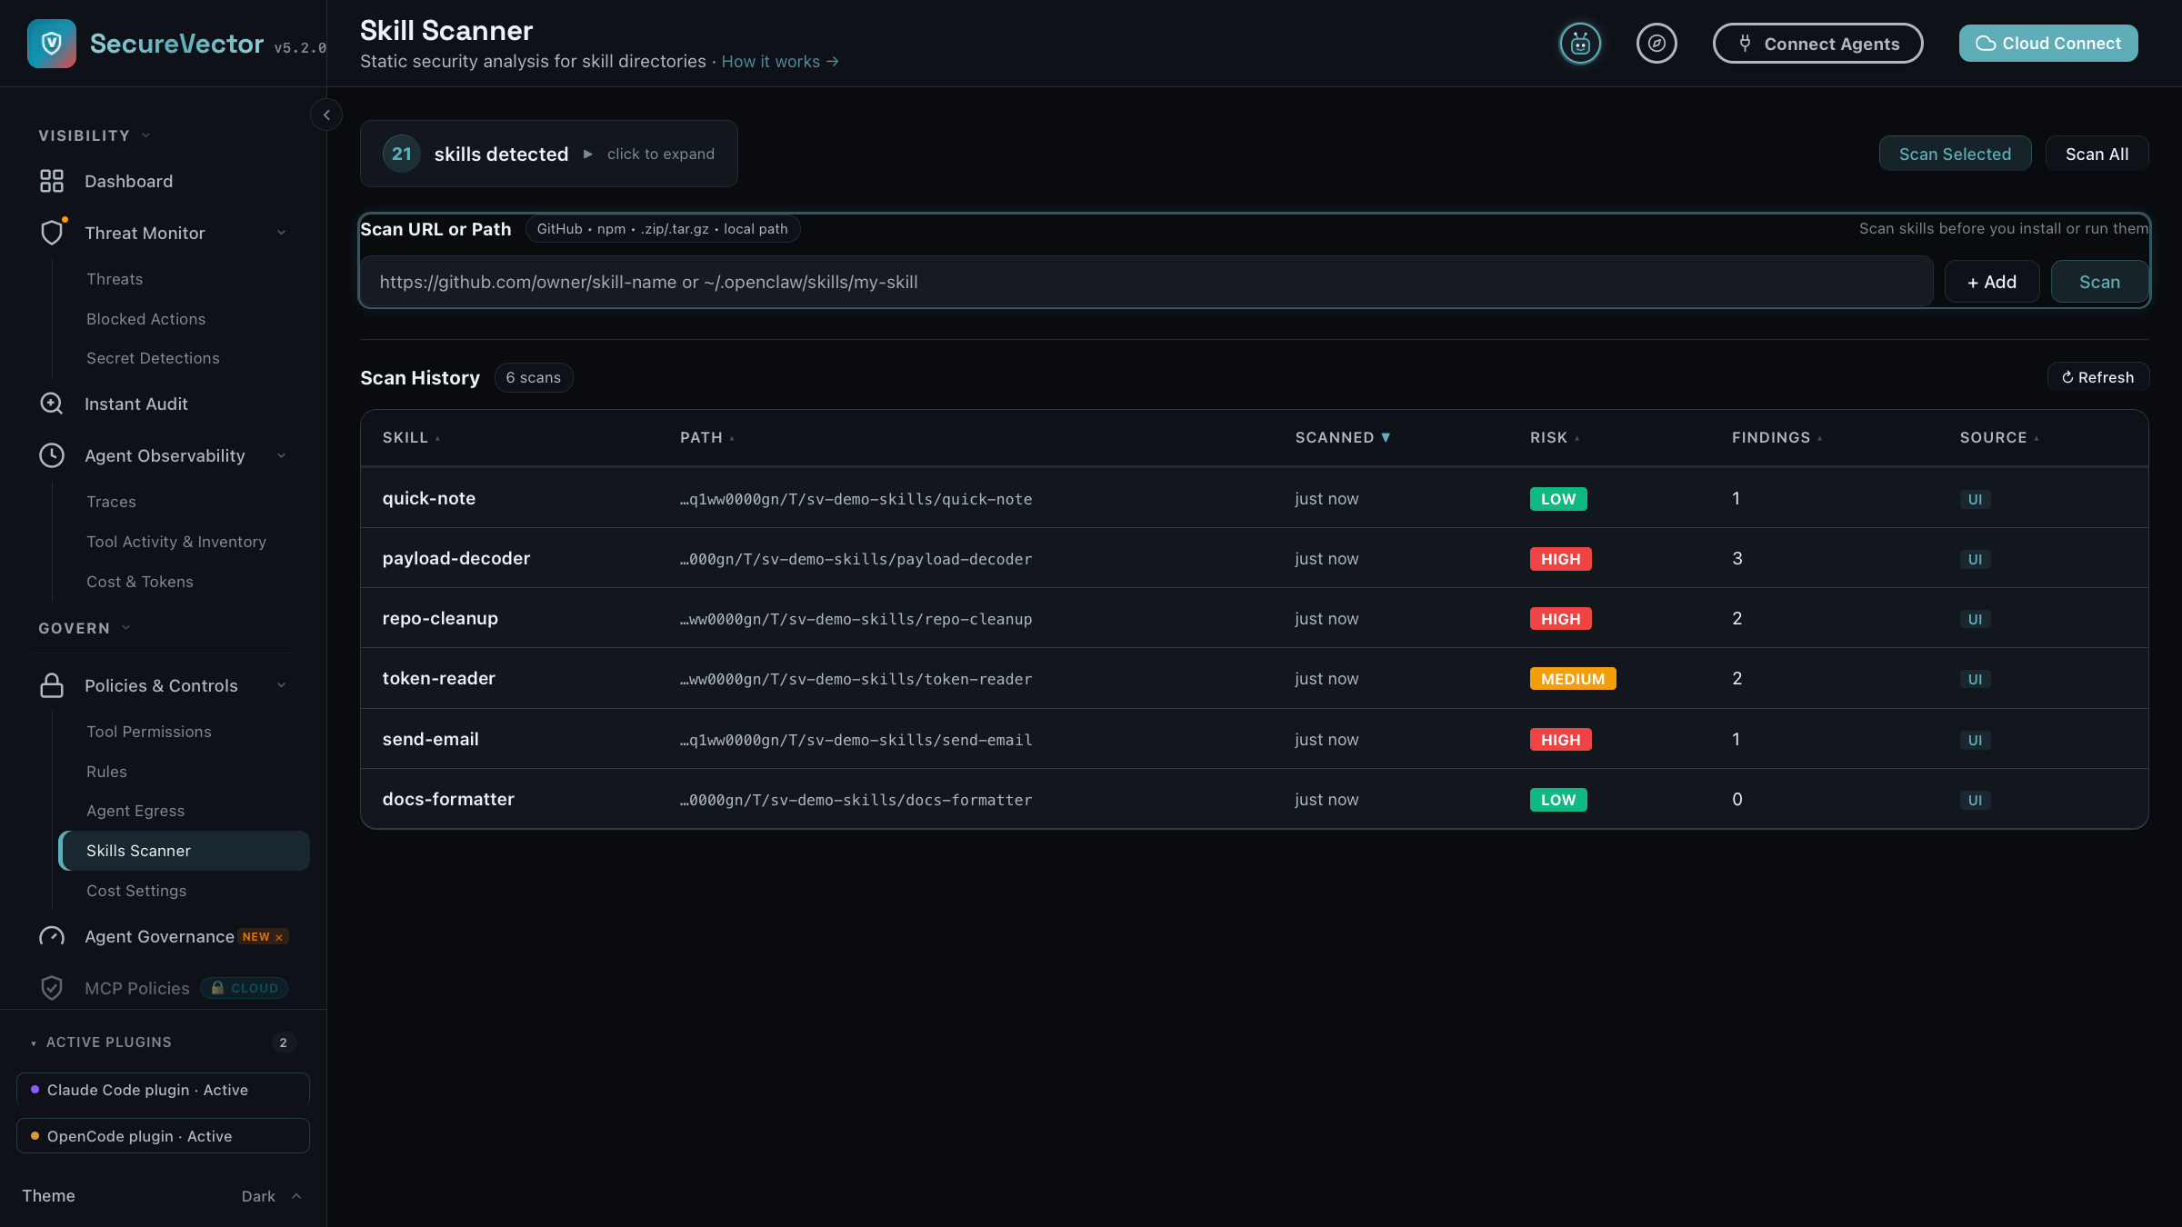
Task: Click the UI source tag for quick-note
Action: tap(1975, 499)
